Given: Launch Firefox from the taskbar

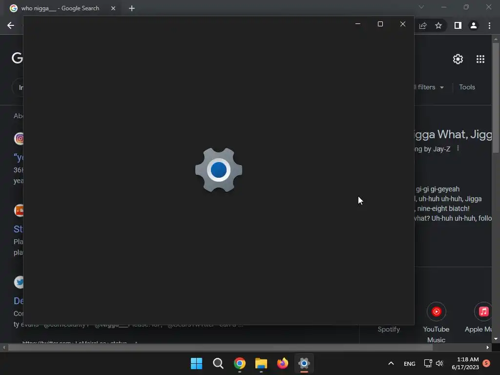Looking at the screenshot, I should point(283,363).
